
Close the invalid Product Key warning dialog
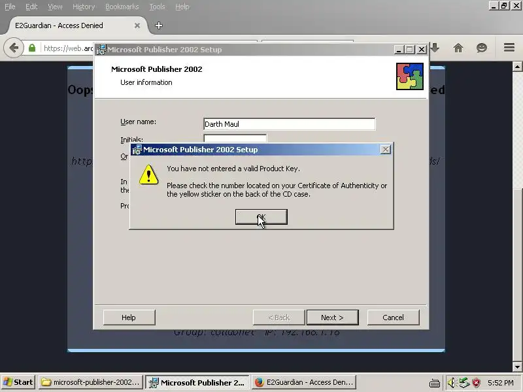click(x=385, y=150)
